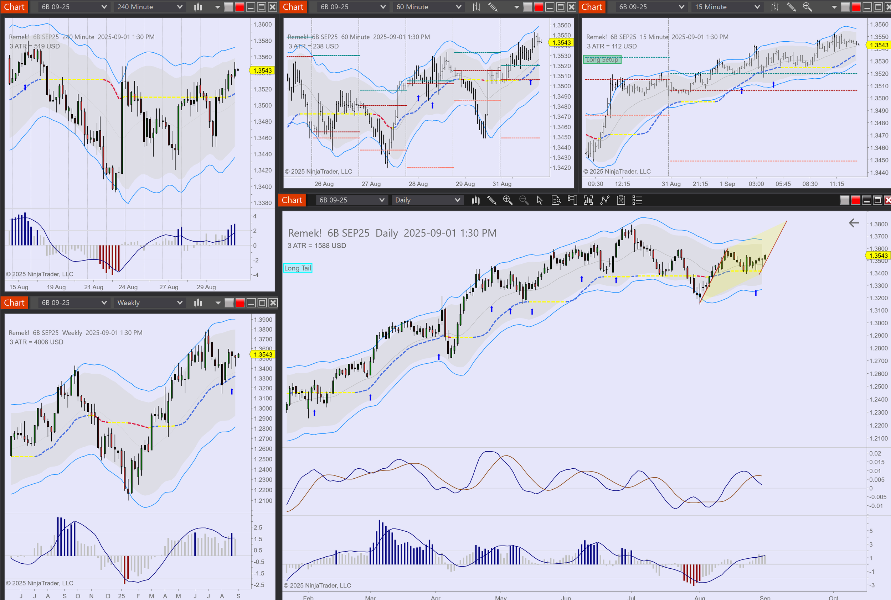Open 60 Minute interval dropdown

click(x=428, y=7)
